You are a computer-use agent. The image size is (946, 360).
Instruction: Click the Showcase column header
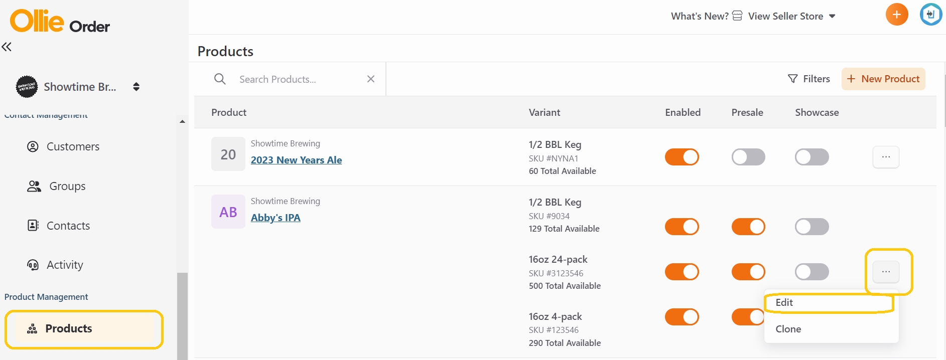pyautogui.click(x=817, y=112)
